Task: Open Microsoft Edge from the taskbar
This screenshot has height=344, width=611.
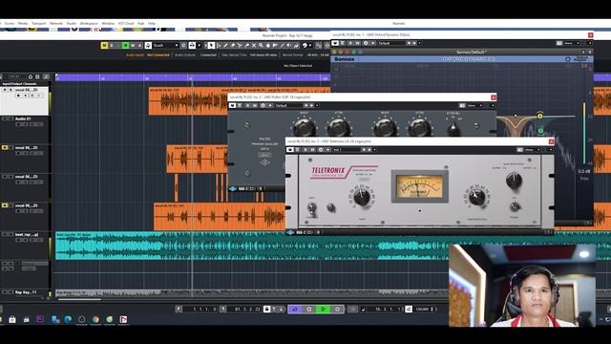Action: 68,319
